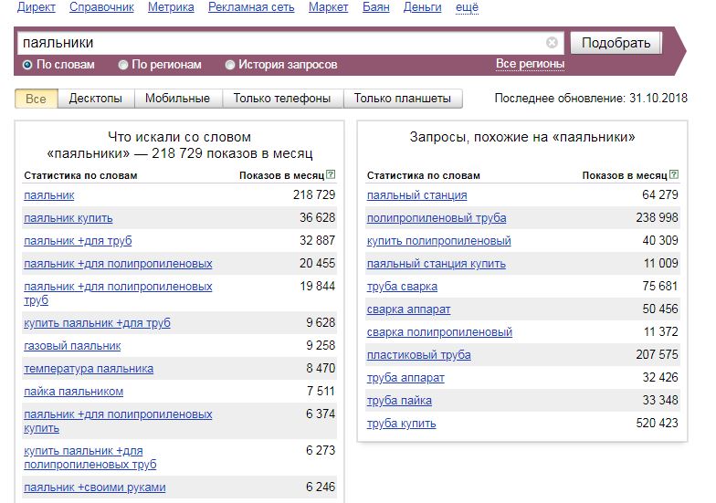This screenshot has height=503, width=716.
Task: Open the 'газовый паяльник' query link
Action: coord(72,346)
